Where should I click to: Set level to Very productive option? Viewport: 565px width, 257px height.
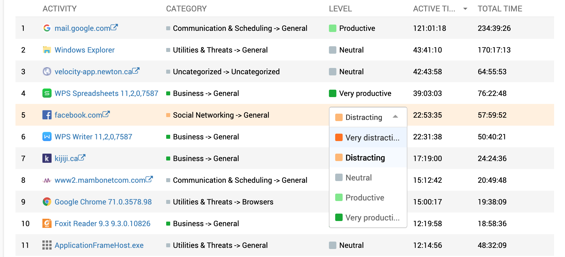click(x=368, y=218)
